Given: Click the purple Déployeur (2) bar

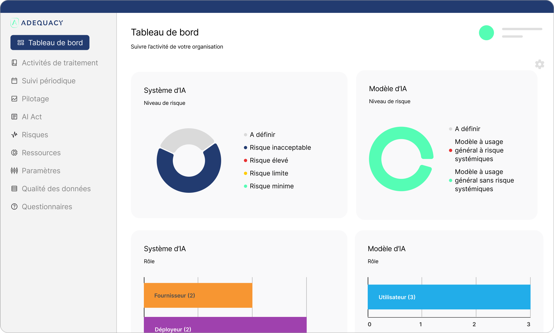Looking at the screenshot, I should click(225, 325).
